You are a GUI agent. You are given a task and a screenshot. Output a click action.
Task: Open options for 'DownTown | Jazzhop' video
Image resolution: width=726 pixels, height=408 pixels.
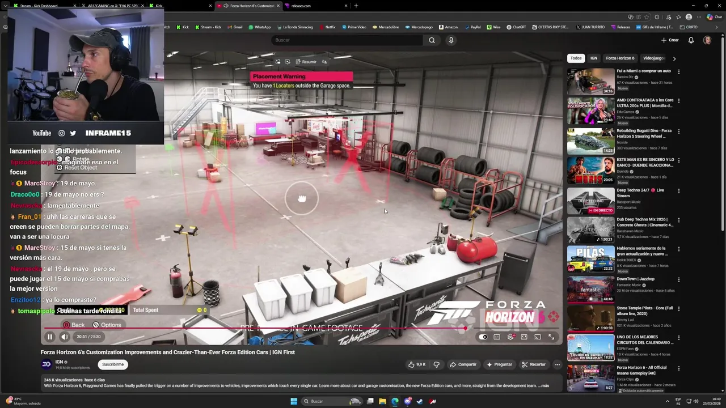tap(678, 279)
